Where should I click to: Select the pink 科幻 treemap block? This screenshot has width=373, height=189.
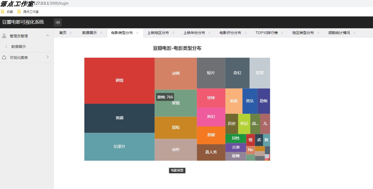pyautogui.click(x=211, y=117)
